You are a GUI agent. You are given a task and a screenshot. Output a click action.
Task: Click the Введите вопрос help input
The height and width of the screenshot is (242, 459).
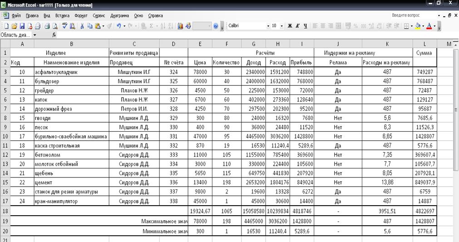(x=413, y=15)
